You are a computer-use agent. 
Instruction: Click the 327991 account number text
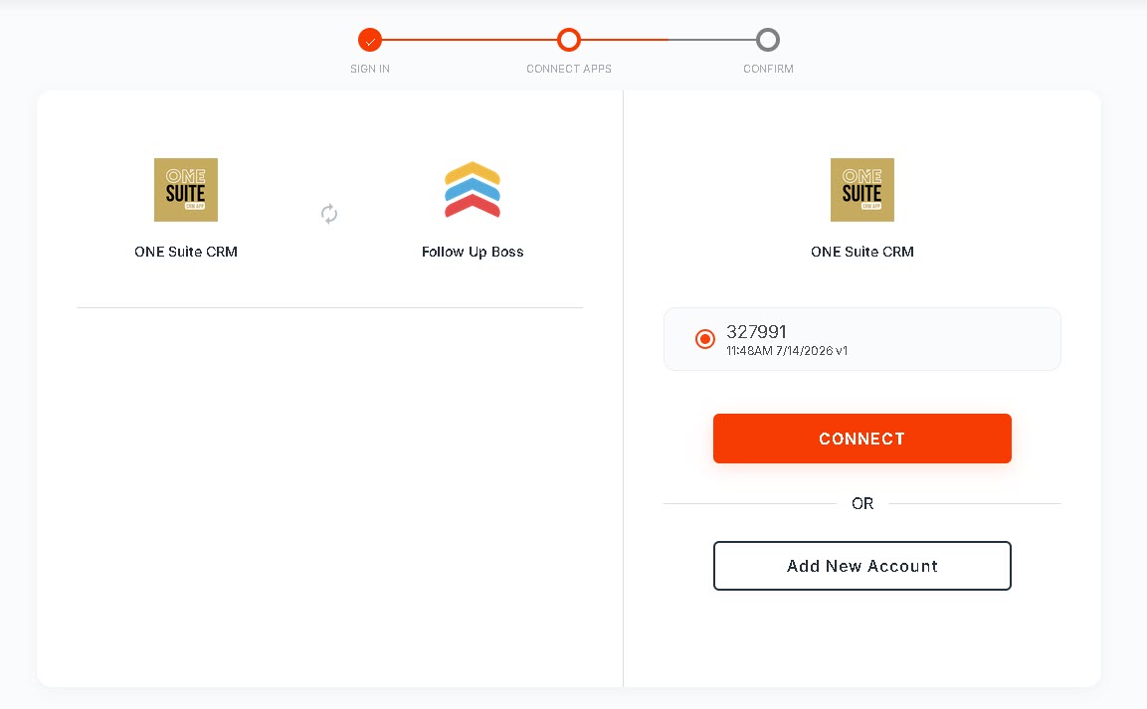[756, 332]
